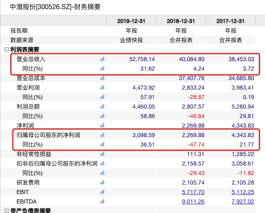Select 扣非后净利润 value 2,158.57
265x213 pixels.
coord(193,163)
